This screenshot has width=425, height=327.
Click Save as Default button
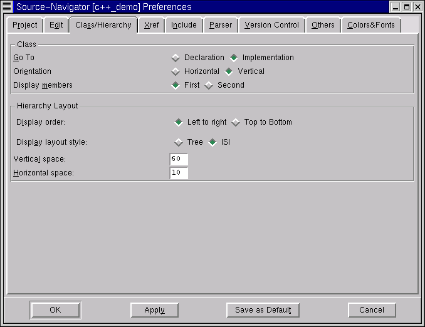[x=263, y=310]
